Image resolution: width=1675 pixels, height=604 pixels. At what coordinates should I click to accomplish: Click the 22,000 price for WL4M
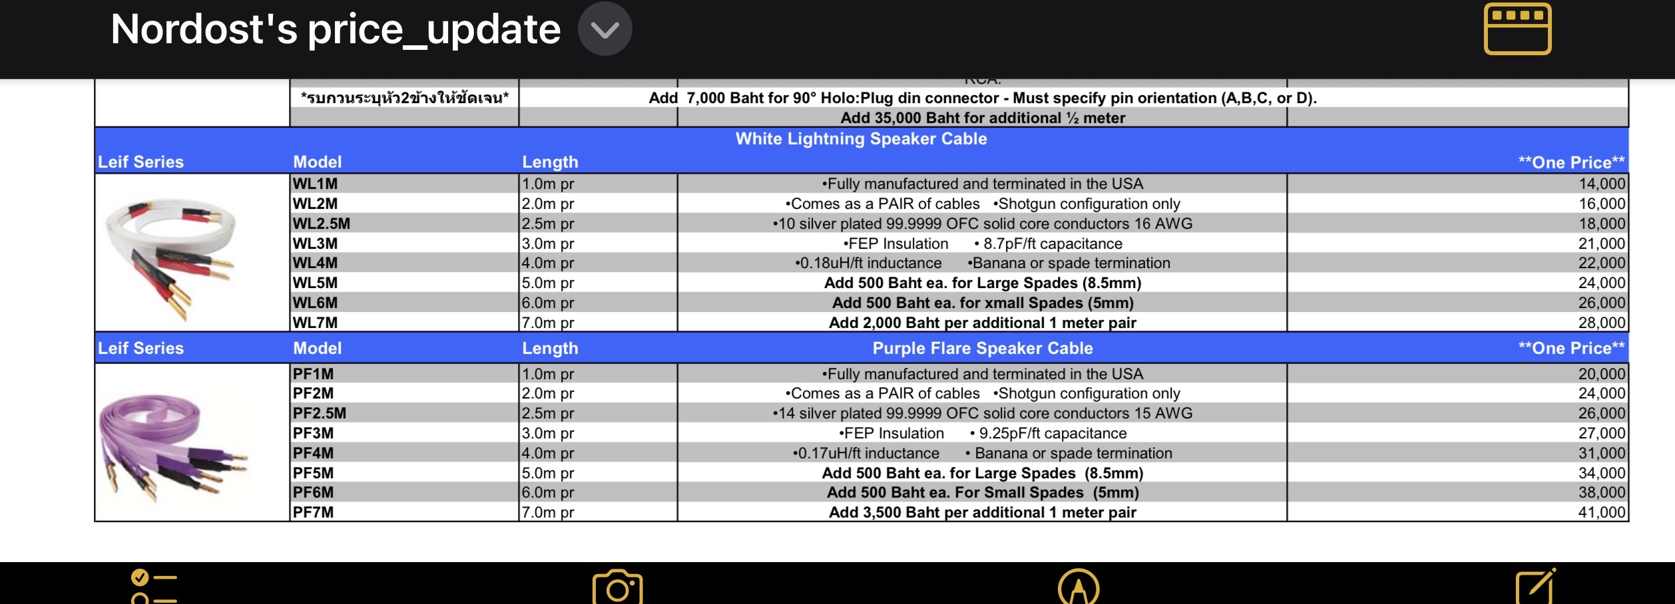tap(1602, 263)
